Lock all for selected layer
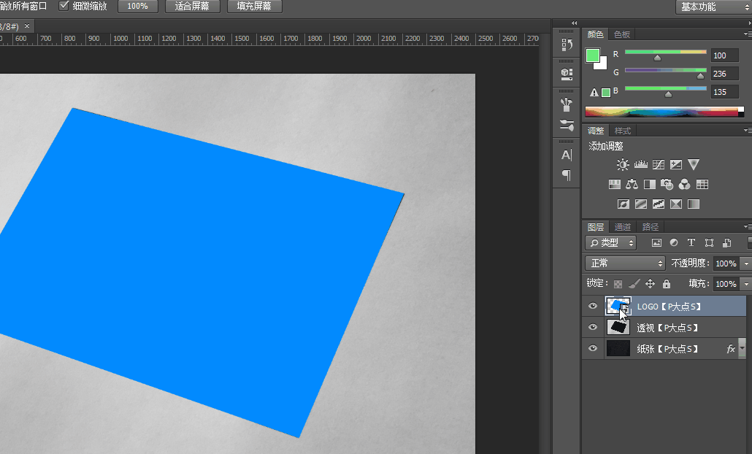The height and width of the screenshot is (454, 752). 666,283
